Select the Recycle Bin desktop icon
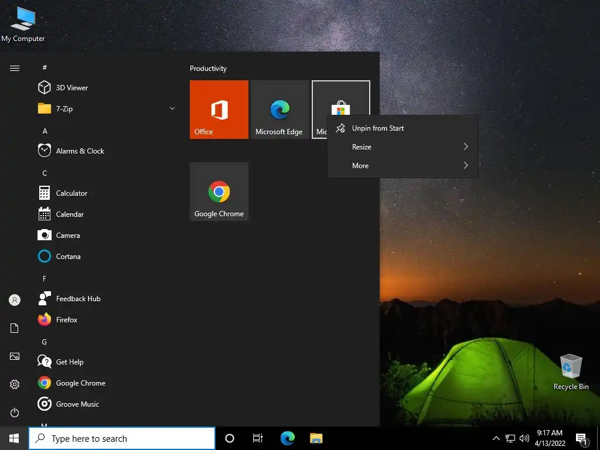Screen dimensions: 600x450 (571, 372)
